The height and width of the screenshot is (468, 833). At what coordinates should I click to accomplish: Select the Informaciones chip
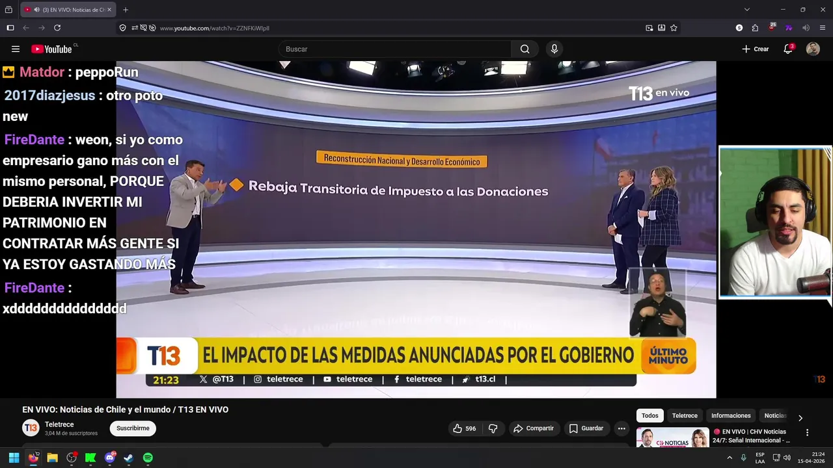[731, 415]
